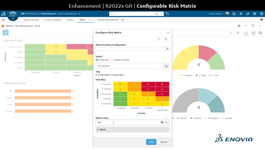Click the Control legend entry
Viewport: 265px width, 149px height.
[x=182, y=118]
